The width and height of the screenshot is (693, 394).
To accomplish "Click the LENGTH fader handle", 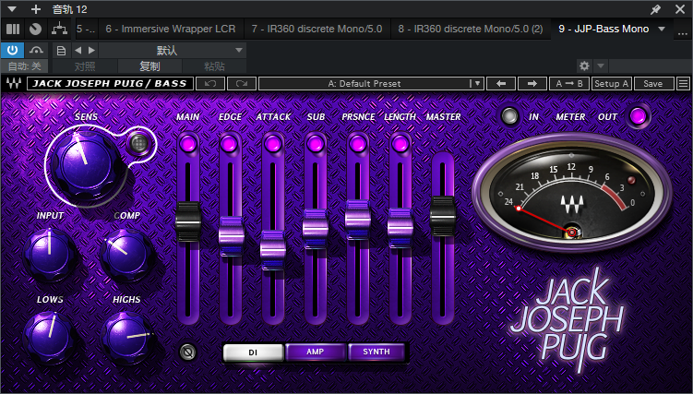I will tap(400, 228).
